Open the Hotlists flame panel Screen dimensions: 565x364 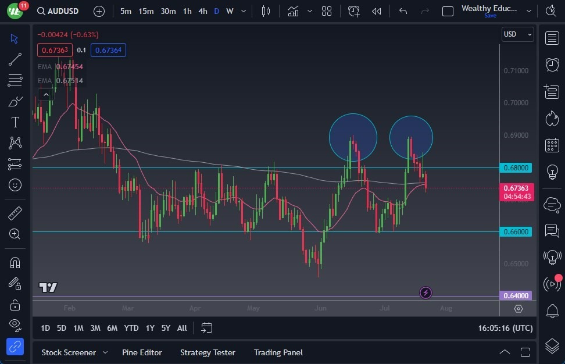click(552, 118)
